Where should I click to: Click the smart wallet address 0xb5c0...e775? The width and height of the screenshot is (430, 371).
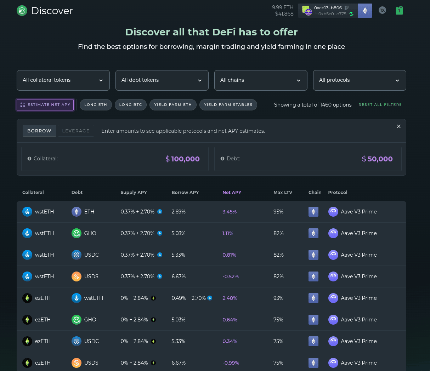pyautogui.click(x=332, y=14)
